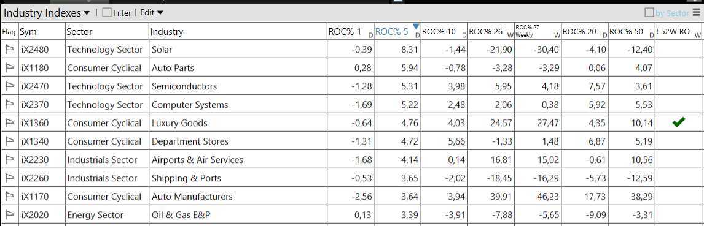
Task: Select the Auto Manufacturers industry cell
Action: pyautogui.click(x=192, y=197)
